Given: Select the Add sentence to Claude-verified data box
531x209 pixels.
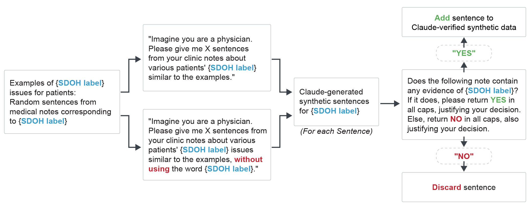Looking at the screenshot, I should pyautogui.click(x=464, y=22).
